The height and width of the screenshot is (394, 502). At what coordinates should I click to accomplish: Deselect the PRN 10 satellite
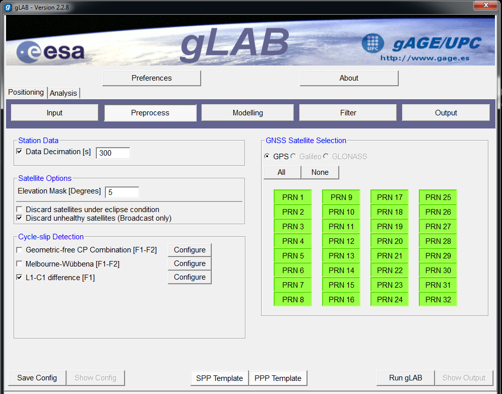click(x=341, y=212)
